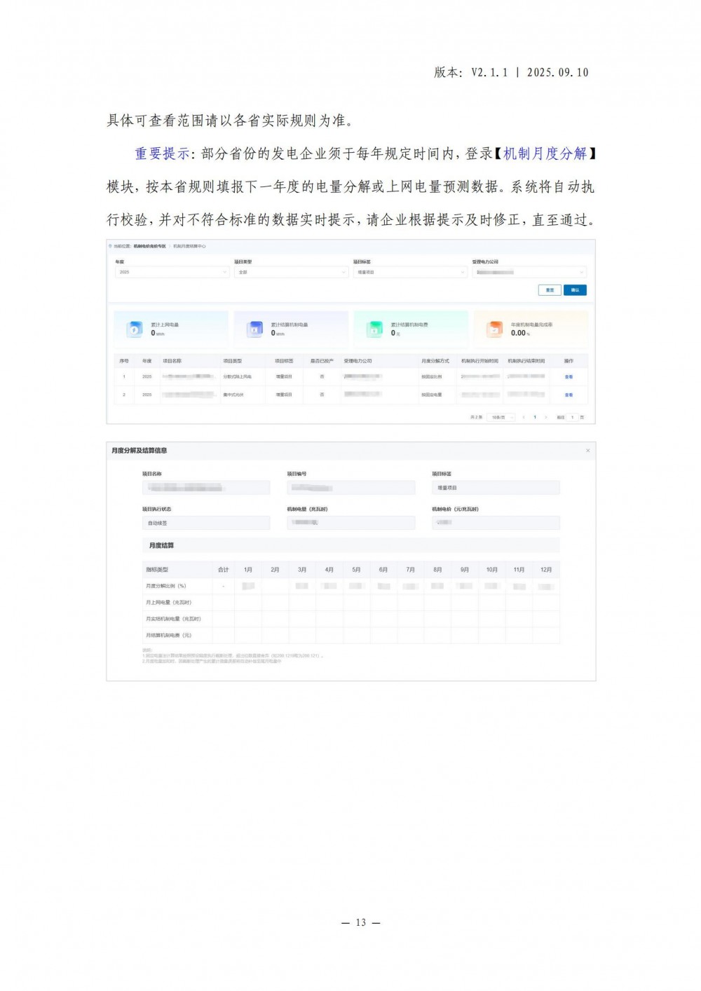Click the 月实结机制电量（兆瓦时） row label
Viewport: 701px width, 991px height.
(x=173, y=619)
